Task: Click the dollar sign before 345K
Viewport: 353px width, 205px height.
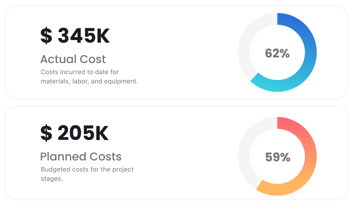Action: pyautogui.click(x=46, y=36)
